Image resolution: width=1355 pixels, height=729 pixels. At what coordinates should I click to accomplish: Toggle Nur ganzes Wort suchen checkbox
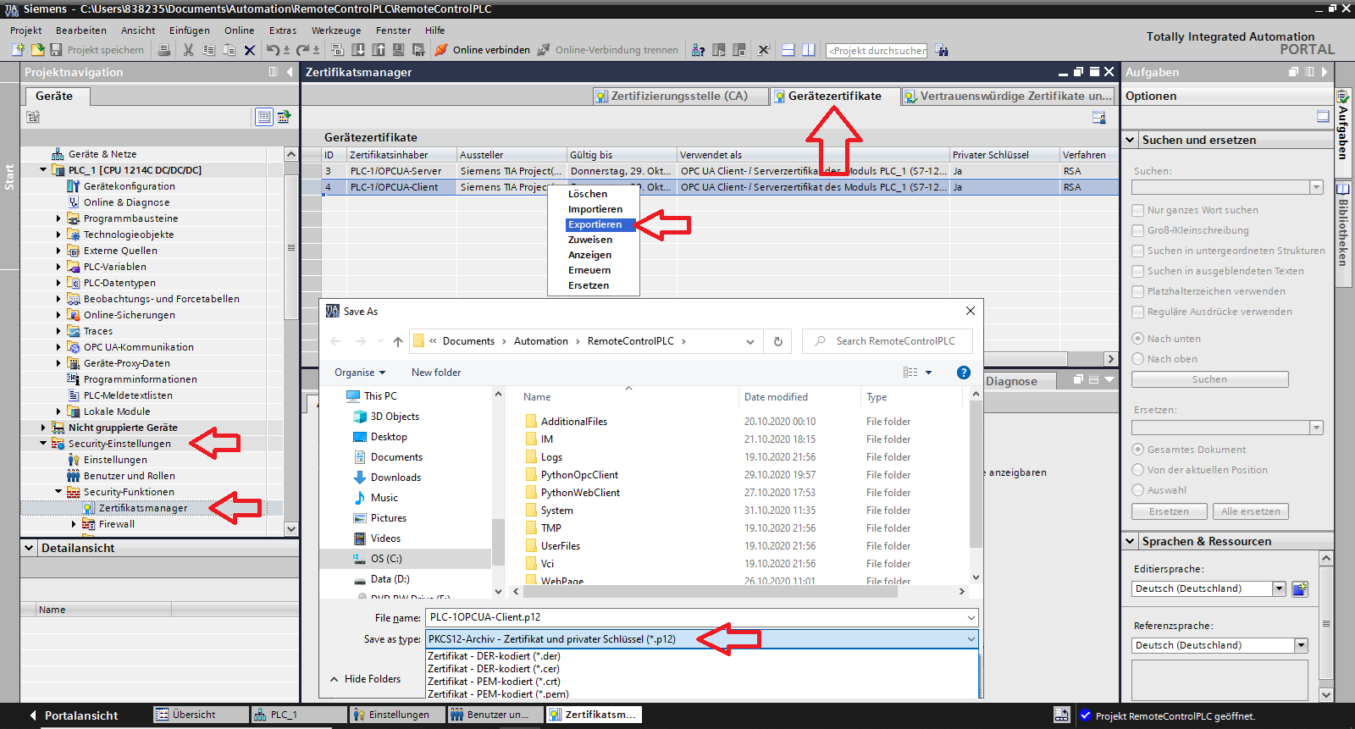1138,210
